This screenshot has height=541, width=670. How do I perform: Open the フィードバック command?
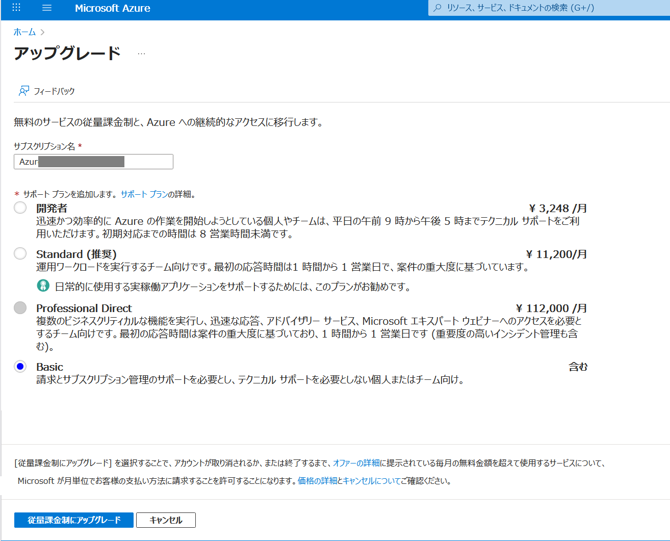click(x=47, y=91)
